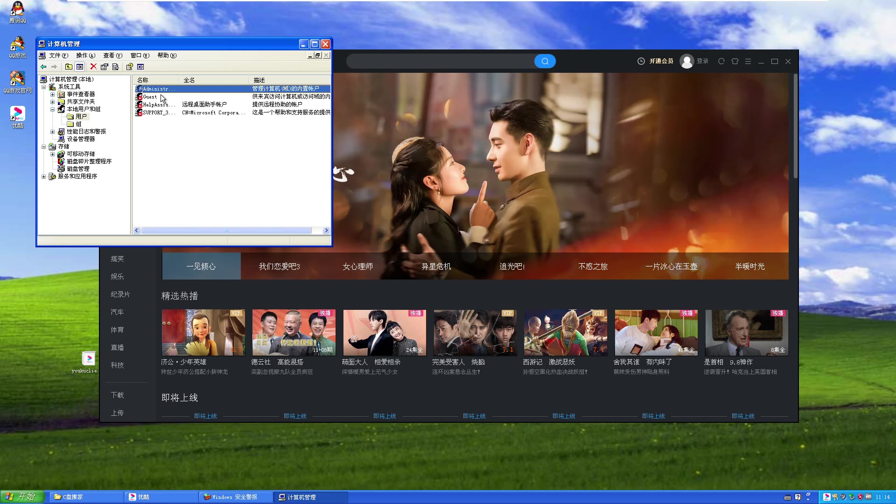Viewport: 896px width, 504px height.
Task: Open Youku hamburger menu icon
Action: 748,61
